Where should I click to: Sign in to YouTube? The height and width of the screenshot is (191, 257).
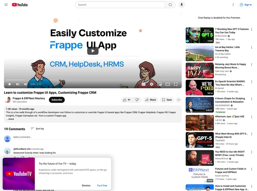[x=246, y=5]
